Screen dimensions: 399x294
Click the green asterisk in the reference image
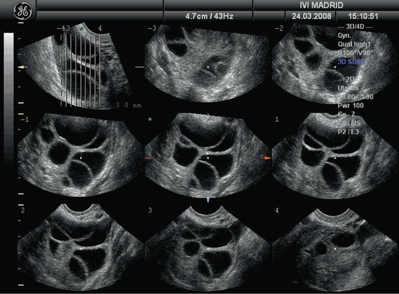click(x=81, y=28)
